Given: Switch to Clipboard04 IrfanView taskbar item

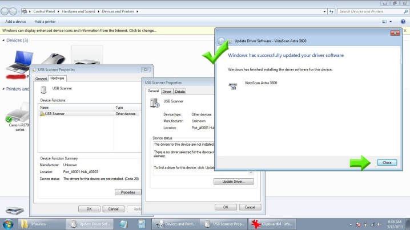Looking at the screenshot, I should point(272,224).
